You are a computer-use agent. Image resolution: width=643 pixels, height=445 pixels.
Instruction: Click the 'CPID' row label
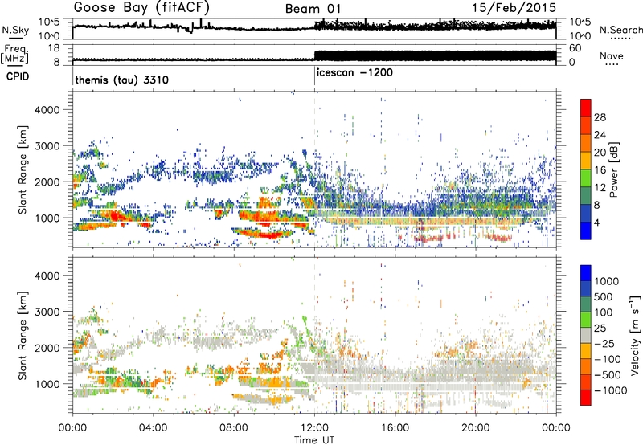tap(18, 76)
